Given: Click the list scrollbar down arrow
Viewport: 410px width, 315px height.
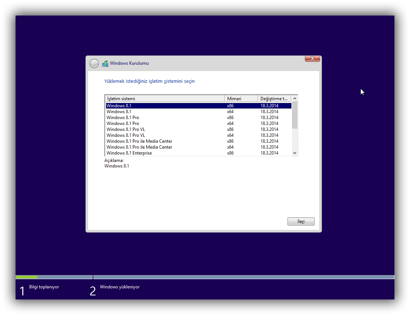Looking at the screenshot, I should 295,153.
